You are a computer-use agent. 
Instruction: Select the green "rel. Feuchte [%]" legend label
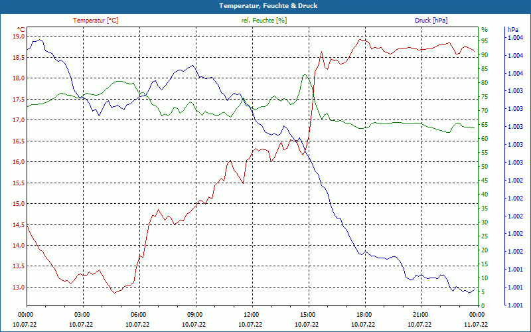[264, 21]
